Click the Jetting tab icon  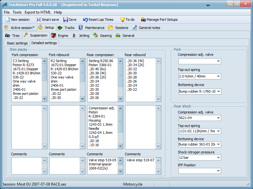click(x=74, y=35)
